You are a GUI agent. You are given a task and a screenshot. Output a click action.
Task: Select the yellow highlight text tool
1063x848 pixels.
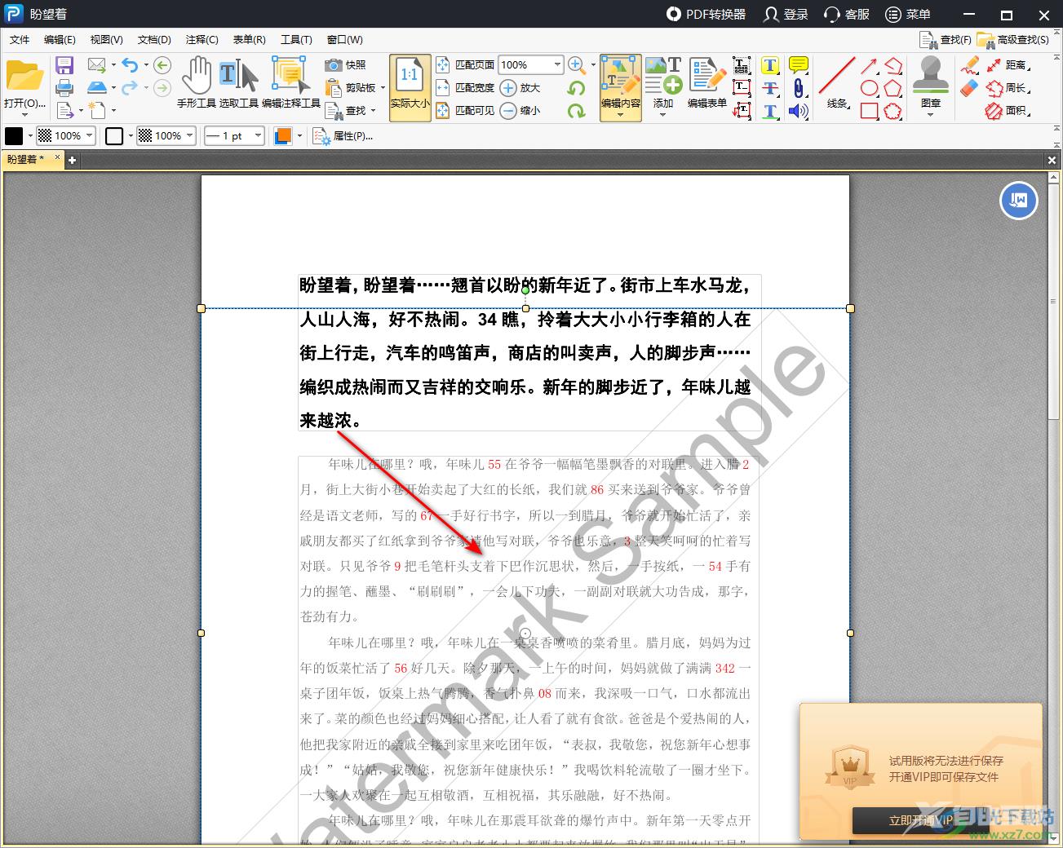(x=770, y=65)
